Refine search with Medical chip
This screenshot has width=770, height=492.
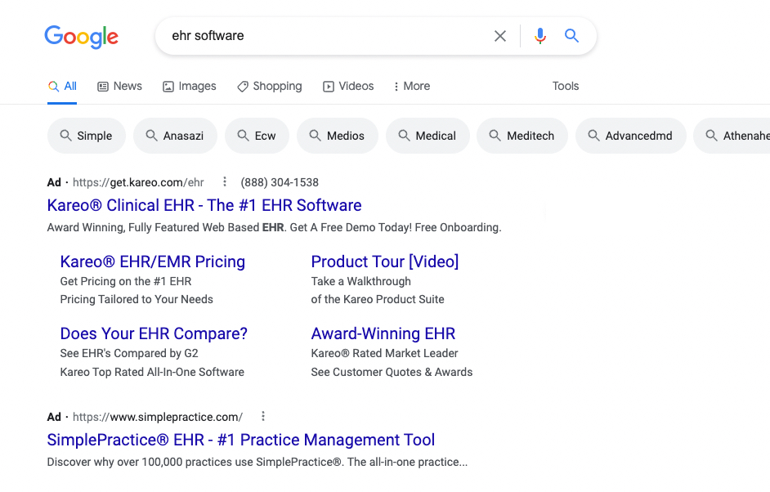click(x=428, y=136)
